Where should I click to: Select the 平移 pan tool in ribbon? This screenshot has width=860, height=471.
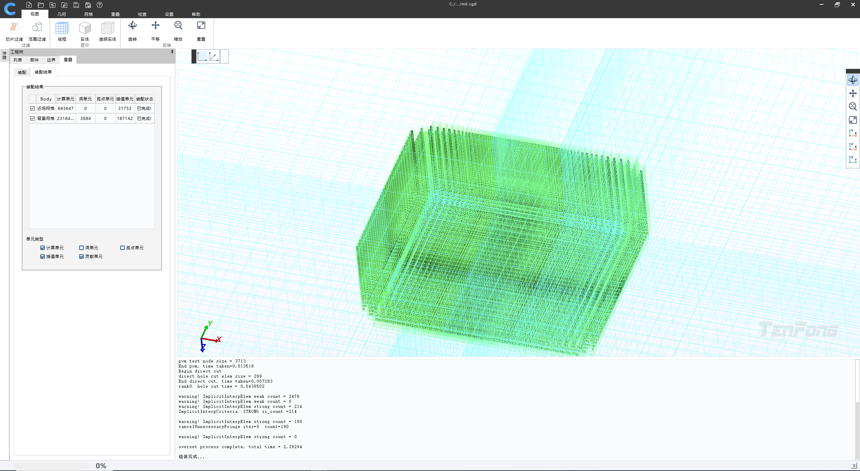[155, 31]
